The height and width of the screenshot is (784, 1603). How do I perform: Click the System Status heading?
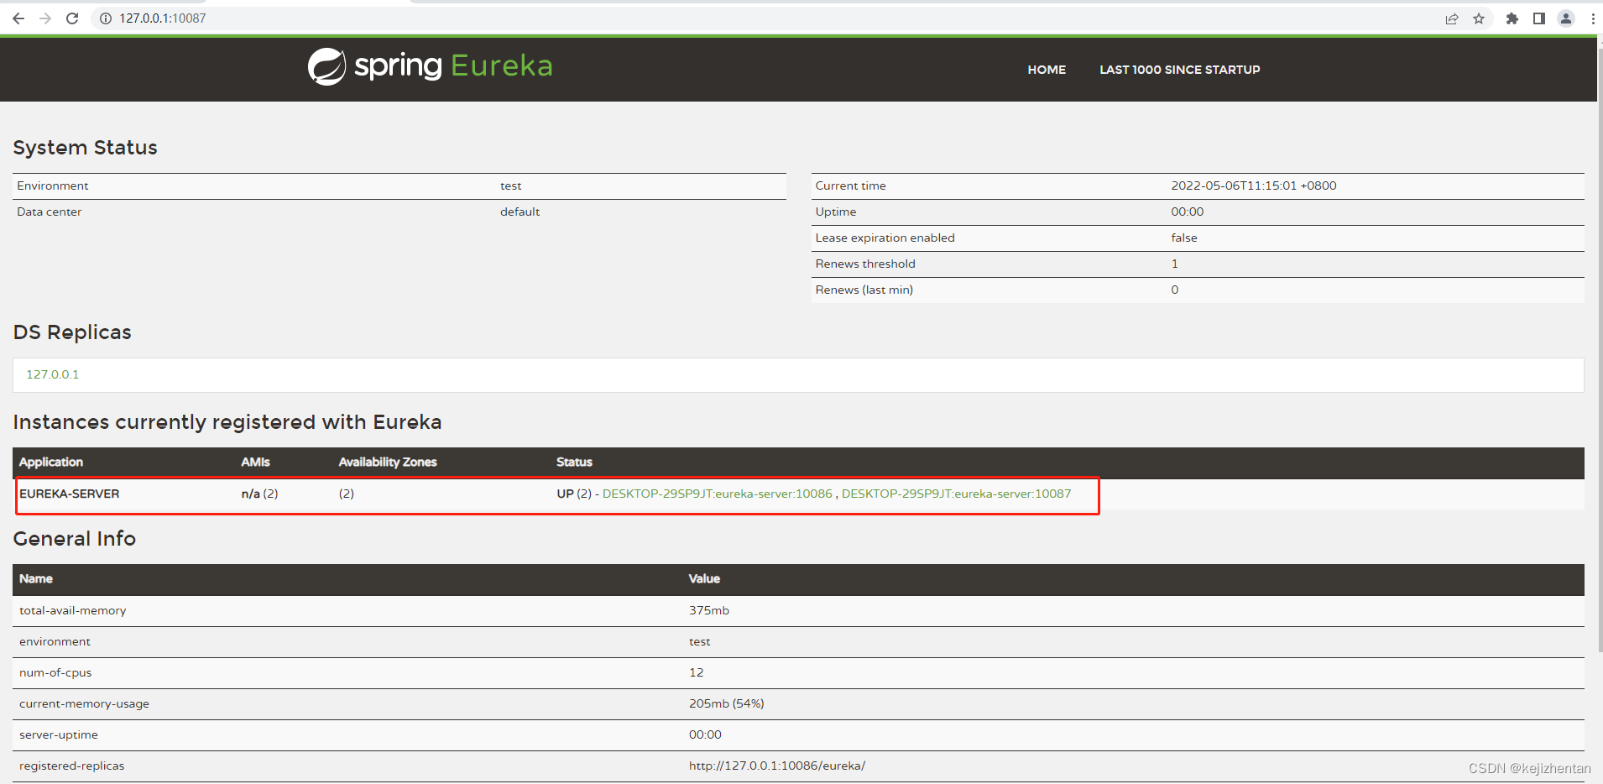(x=86, y=148)
